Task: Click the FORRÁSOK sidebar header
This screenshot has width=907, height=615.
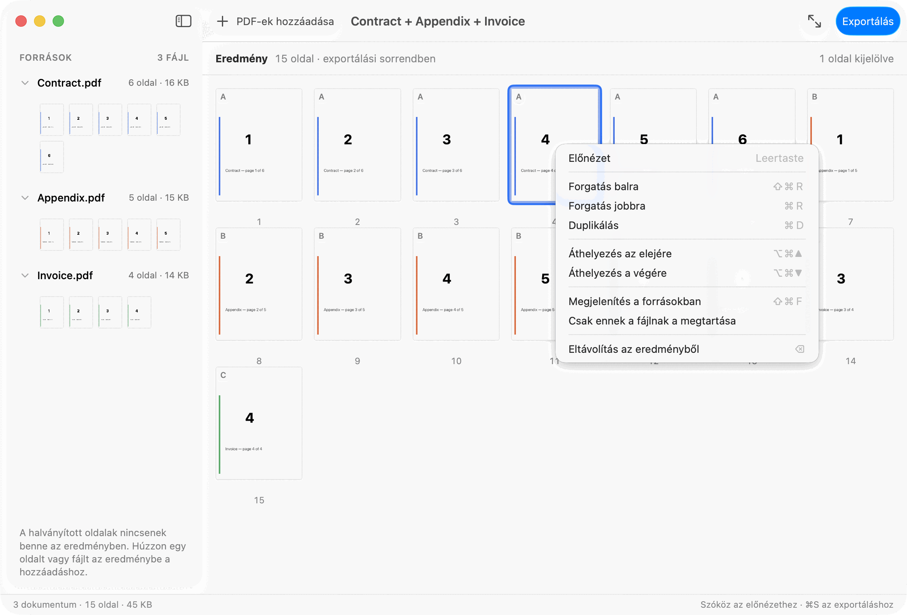Action: pos(46,57)
